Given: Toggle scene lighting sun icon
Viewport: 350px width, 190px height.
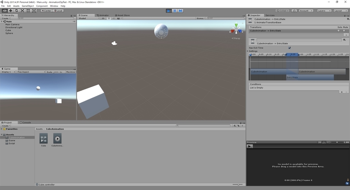Looking at the screenshot, I should click(109, 18).
